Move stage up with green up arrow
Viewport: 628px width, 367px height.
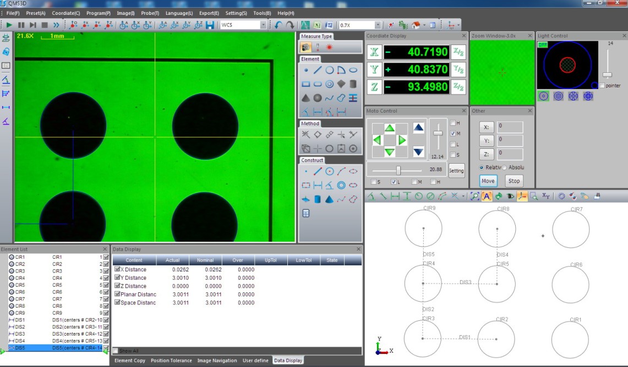pos(389,128)
